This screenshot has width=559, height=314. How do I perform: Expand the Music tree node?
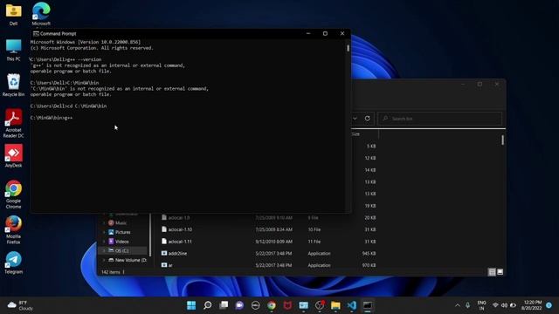[x=104, y=223]
